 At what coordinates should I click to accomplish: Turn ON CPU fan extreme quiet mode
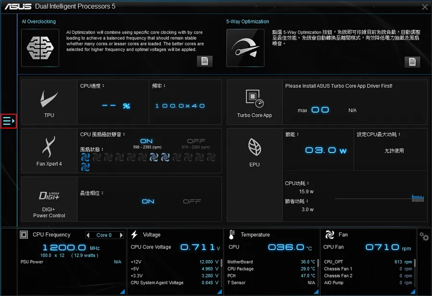pos(146,141)
